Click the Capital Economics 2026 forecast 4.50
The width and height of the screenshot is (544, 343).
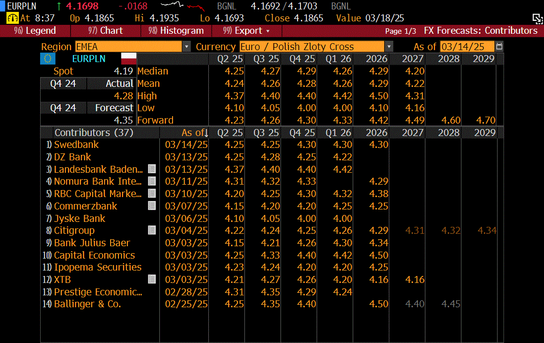pos(378,255)
